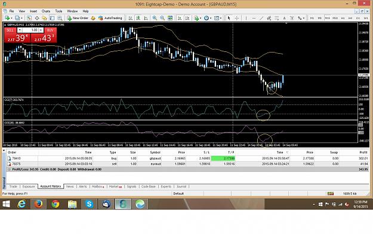This screenshot has width=373, height=234.
Task: Draw a horizontal line tool
Action: (254, 18)
